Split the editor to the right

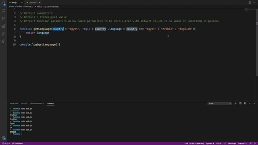(250, 2)
